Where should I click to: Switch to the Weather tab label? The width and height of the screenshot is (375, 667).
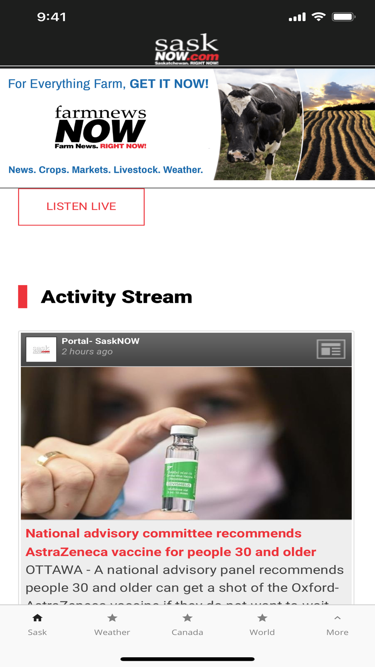pos(112,632)
